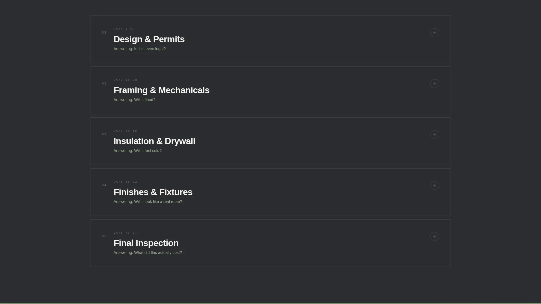Viewport: 541px width, 304px height.
Task: Open the Final Inspection heading
Action: [x=146, y=243]
